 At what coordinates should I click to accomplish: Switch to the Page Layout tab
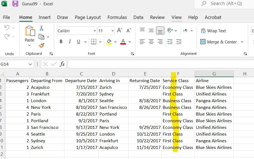[88, 17]
